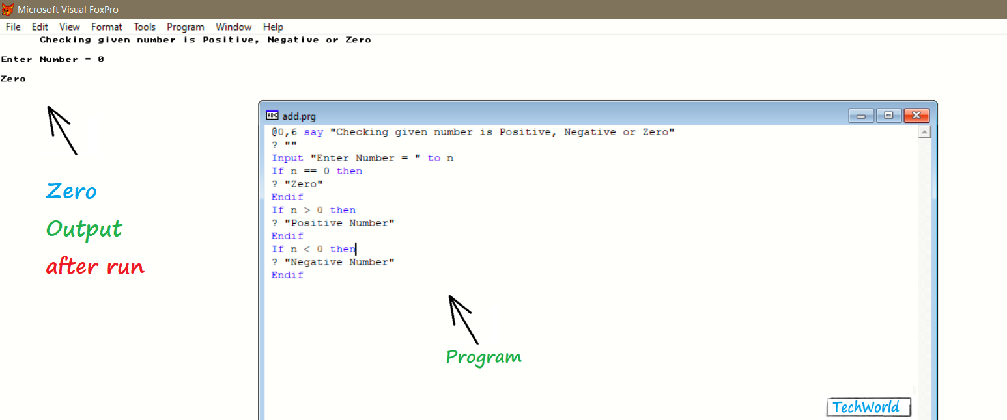Open the Format menu

coord(106,27)
